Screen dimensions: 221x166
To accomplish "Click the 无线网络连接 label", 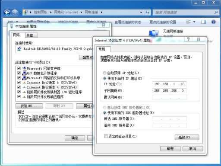I will tap(173, 31).
